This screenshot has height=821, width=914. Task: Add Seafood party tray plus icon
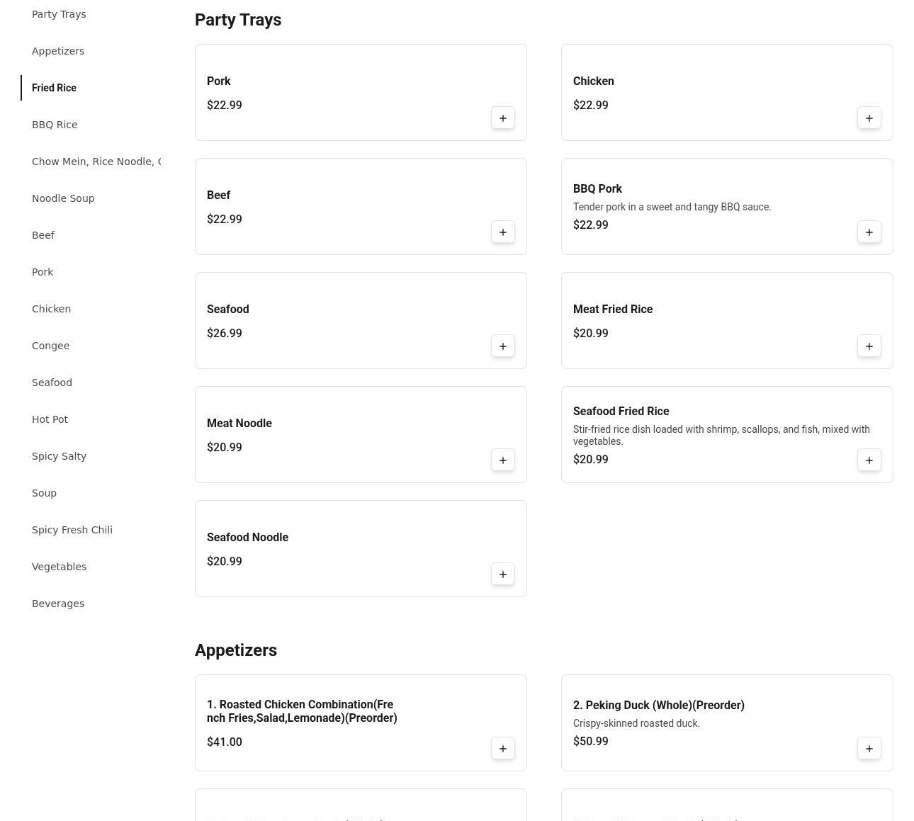503,346
